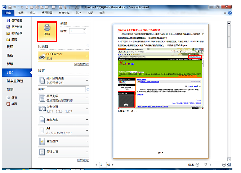Viewport: 241px width, 173px height.
Task: Switch to the 校閱 Review tab
Action: 90,13
